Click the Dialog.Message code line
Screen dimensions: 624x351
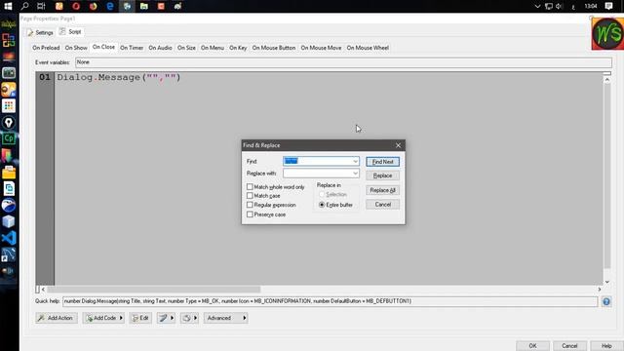pos(119,77)
